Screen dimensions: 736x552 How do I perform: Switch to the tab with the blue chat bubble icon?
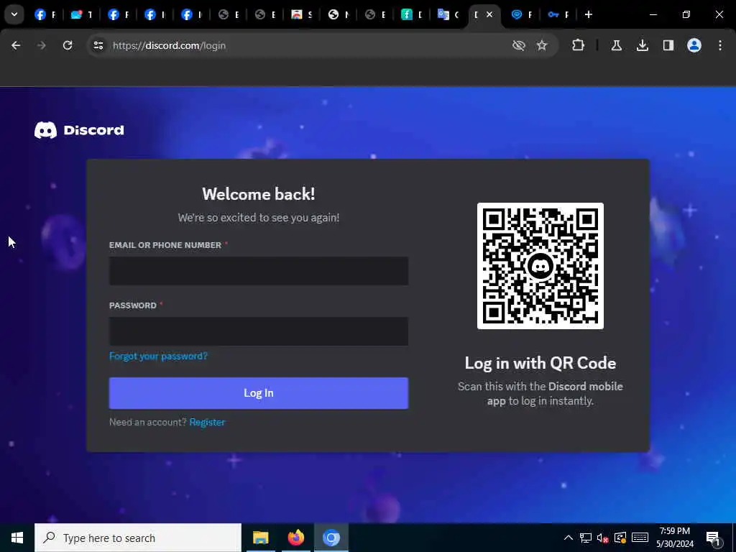pyautogui.click(x=521, y=14)
